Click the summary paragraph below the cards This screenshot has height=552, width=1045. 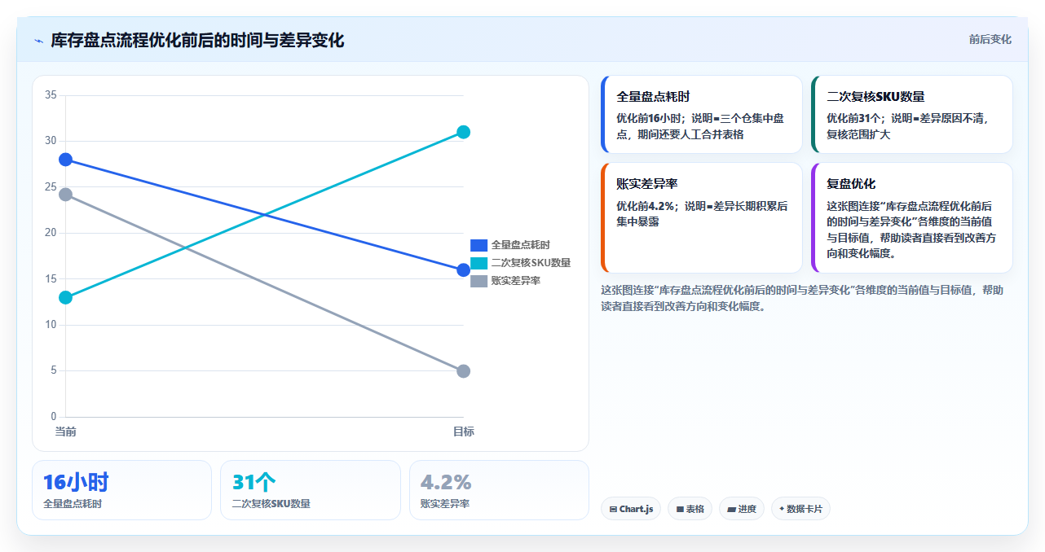point(803,298)
